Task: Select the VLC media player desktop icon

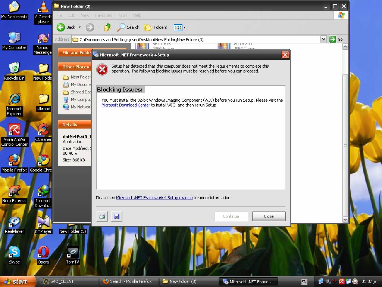Action: pos(43,12)
